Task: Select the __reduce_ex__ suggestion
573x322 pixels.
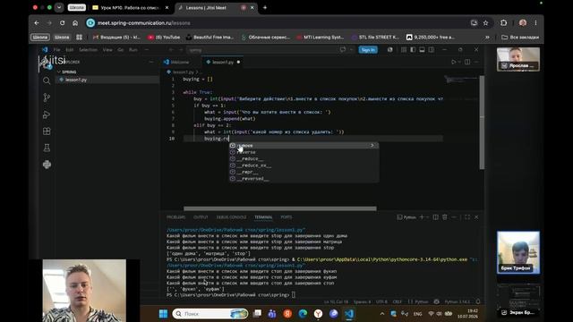Action: (304, 165)
